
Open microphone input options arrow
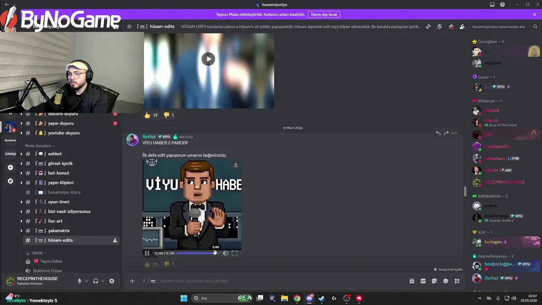tap(87, 281)
